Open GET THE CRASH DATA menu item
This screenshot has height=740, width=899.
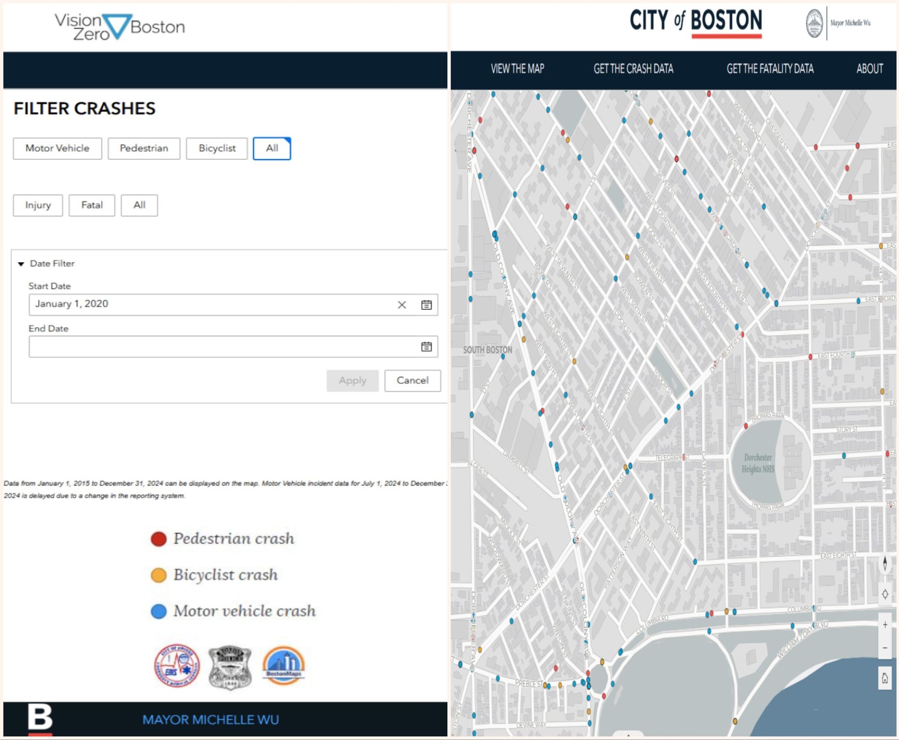click(x=633, y=69)
